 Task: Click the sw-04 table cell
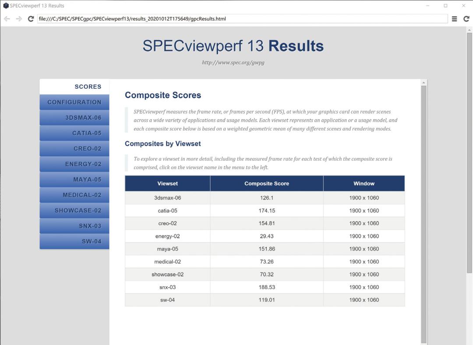pyautogui.click(x=167, y=300)
